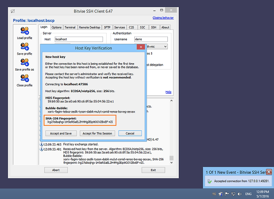Click the Action Center flag tray icon
Image resolution: width=274 pixels, height=199 pixels.
pyautogui.click(x=227, y=194)
